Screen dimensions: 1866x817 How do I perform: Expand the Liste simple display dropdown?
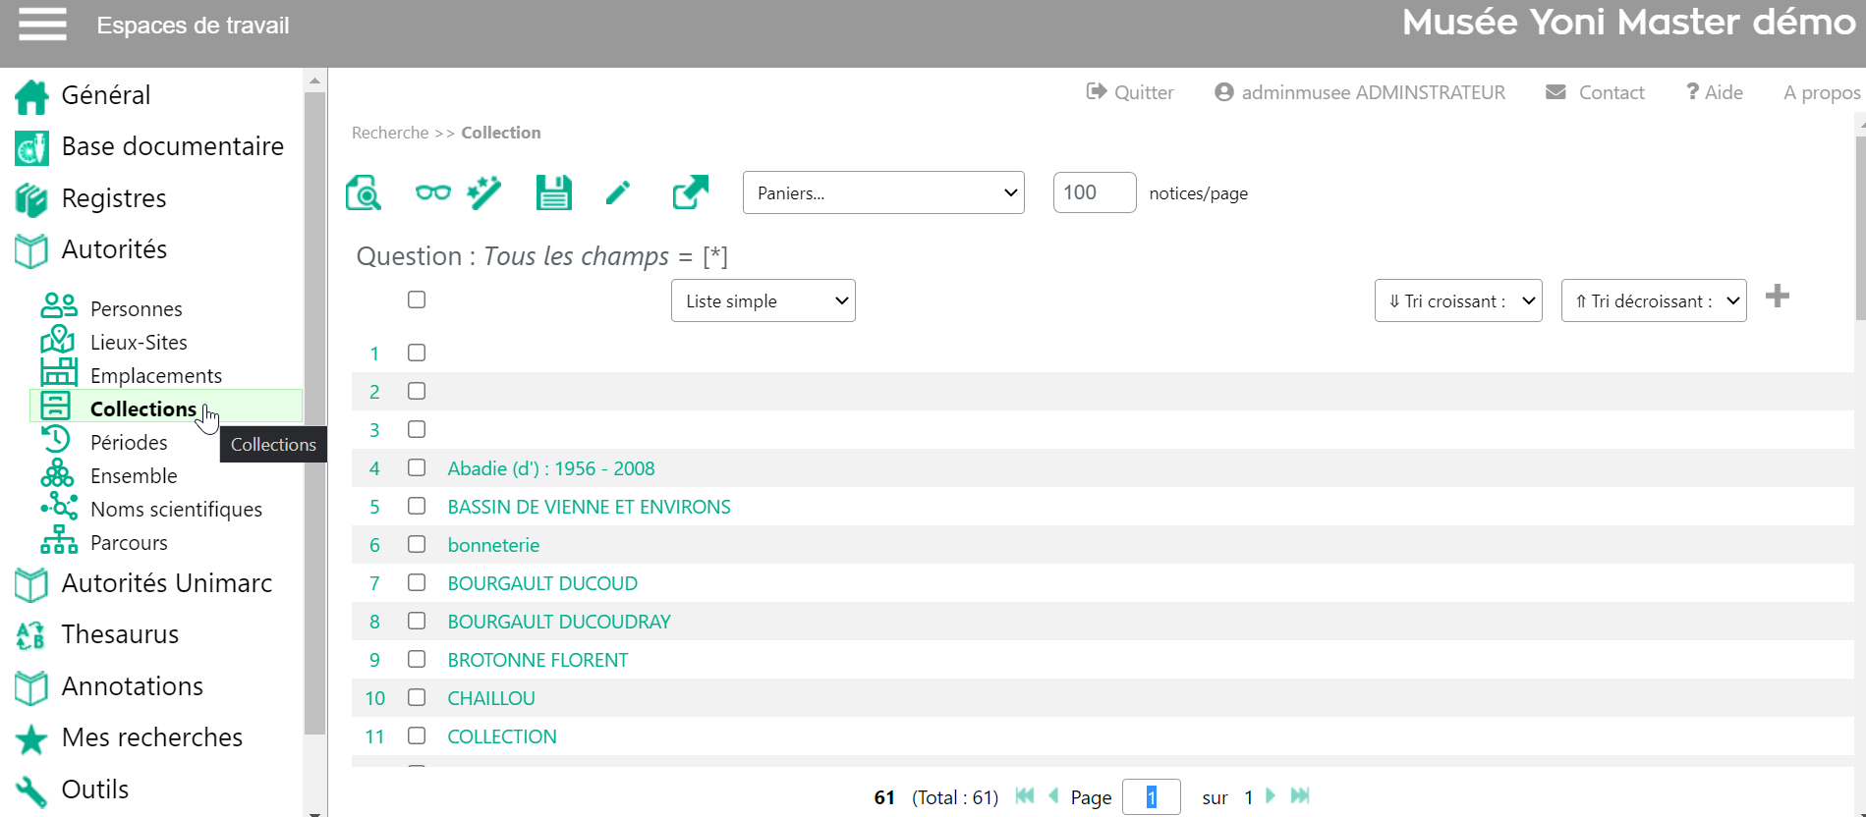(763, 300)
